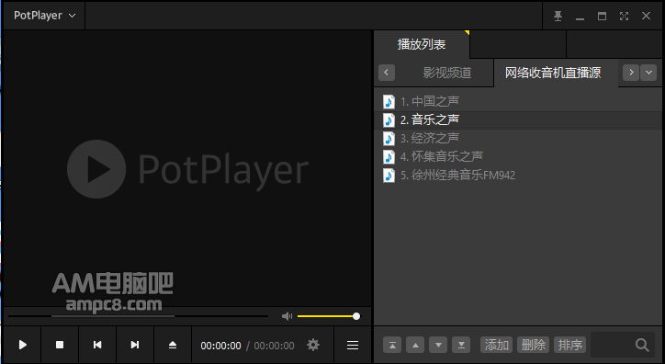The width and height of the screenshot is (665, 364).
Task: Open a file with the eject button
Action: coord(173,345)
